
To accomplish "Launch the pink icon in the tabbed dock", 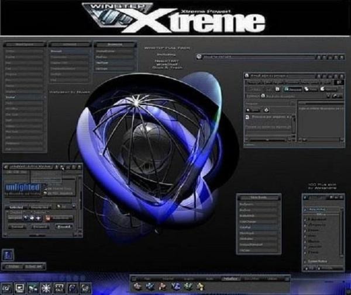I will (137, 286).
